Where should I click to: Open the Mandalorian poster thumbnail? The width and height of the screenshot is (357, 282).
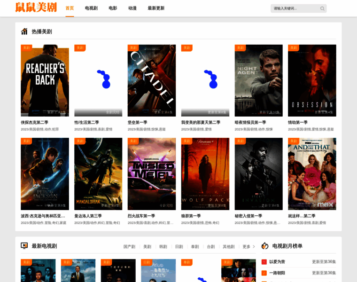click(98, 174)
